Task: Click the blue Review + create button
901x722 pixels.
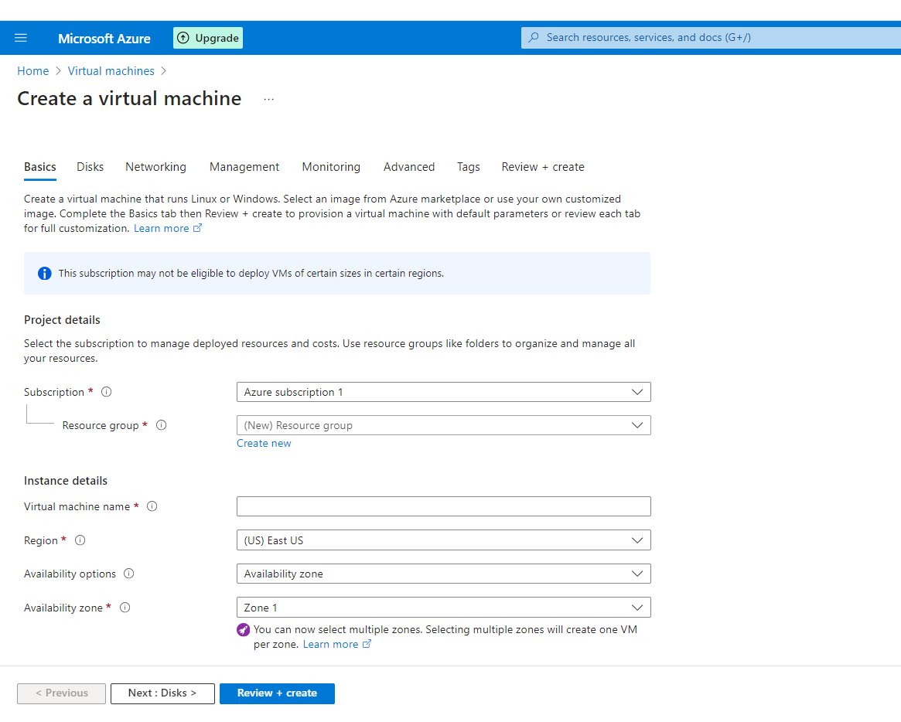Action: click(x=277, y=693)
